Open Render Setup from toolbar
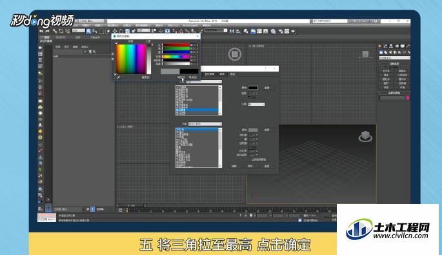Viewport: 442px width, 255px height. coord(281,32)
